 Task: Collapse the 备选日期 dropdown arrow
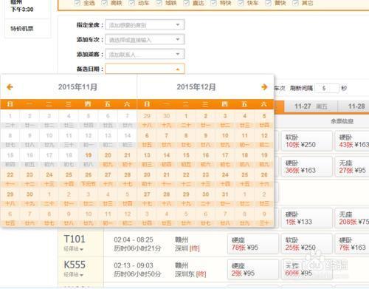click(x=178, y=69)
